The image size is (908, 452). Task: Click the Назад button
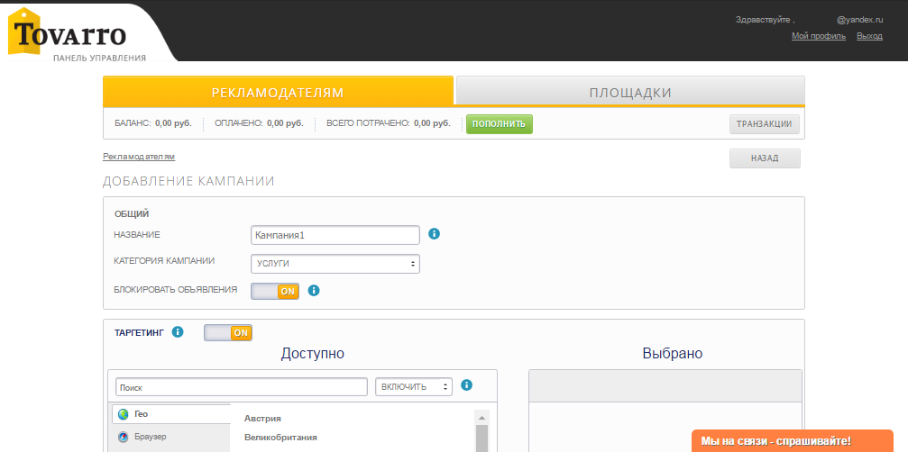tap(765, 158)
